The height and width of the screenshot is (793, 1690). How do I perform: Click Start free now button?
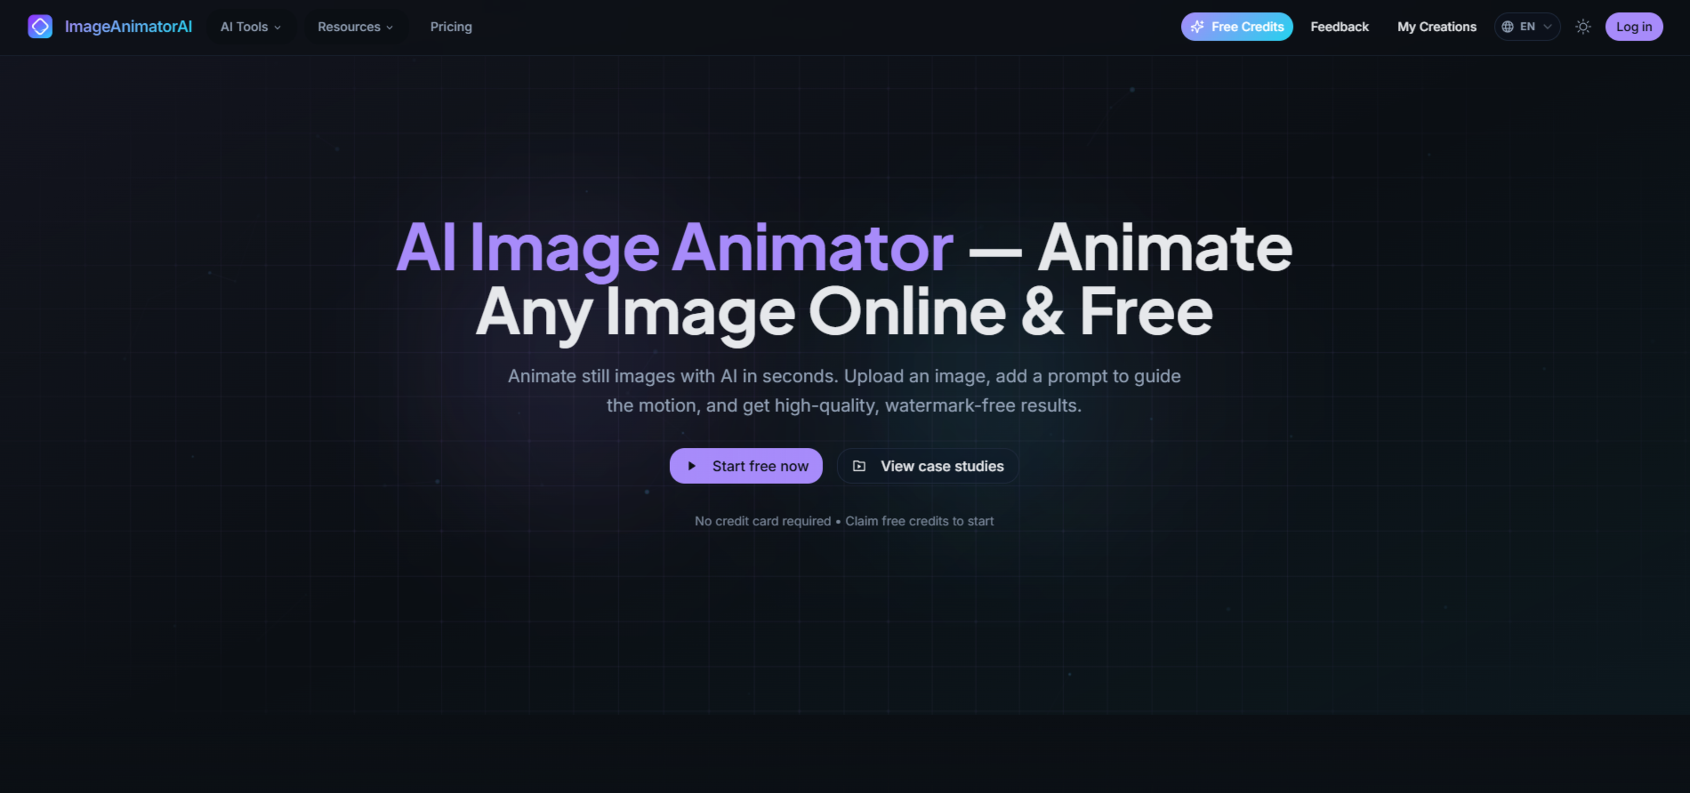point(746,466)
